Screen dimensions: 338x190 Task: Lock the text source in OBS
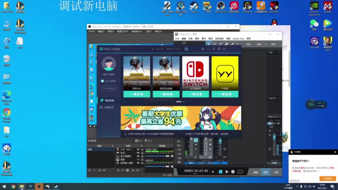coord(142,149)
